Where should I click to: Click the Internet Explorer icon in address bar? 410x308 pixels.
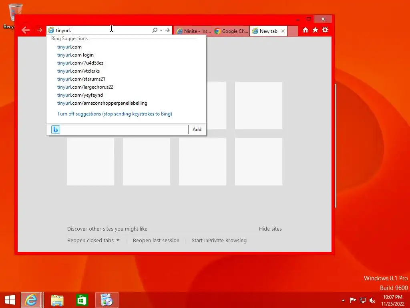point(51,30)
